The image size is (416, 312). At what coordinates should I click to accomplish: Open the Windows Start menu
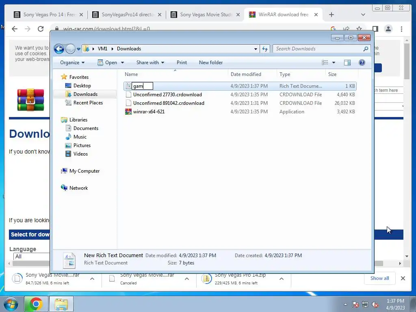click(x=11, y=304)
